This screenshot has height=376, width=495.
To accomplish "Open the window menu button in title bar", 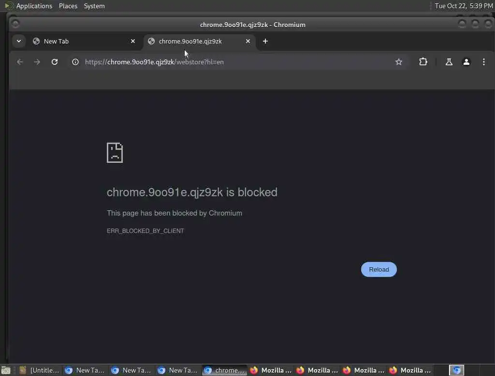I will point(15,24).
